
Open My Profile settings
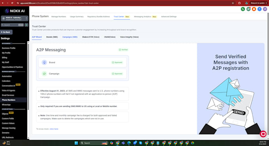(x=6, y=53)
